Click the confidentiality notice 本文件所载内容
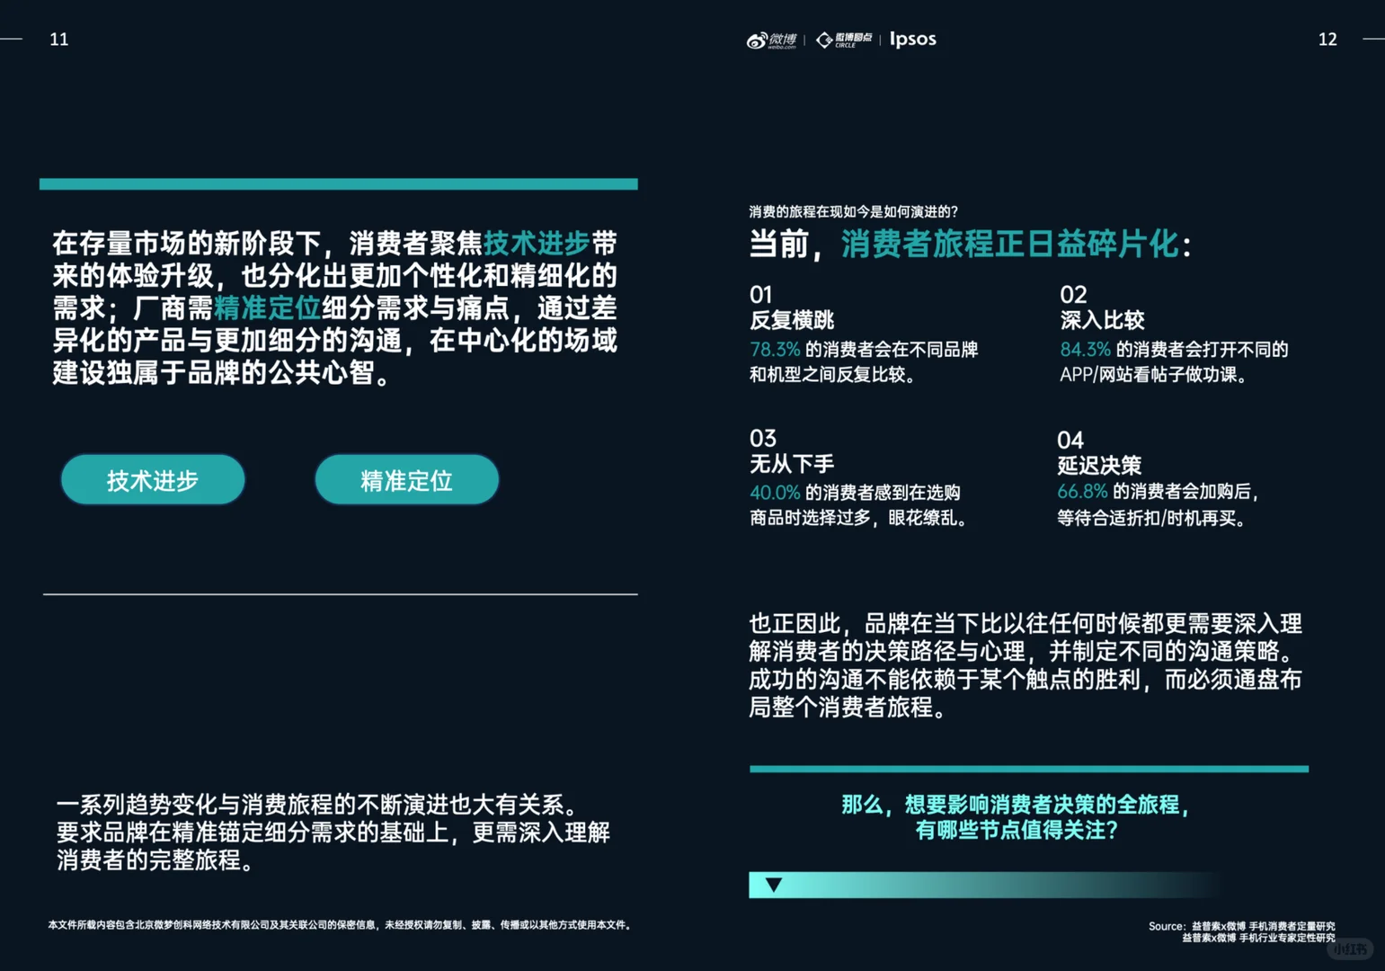The height and width of the screenshot is (971, 1385). [x=342, y=924]
